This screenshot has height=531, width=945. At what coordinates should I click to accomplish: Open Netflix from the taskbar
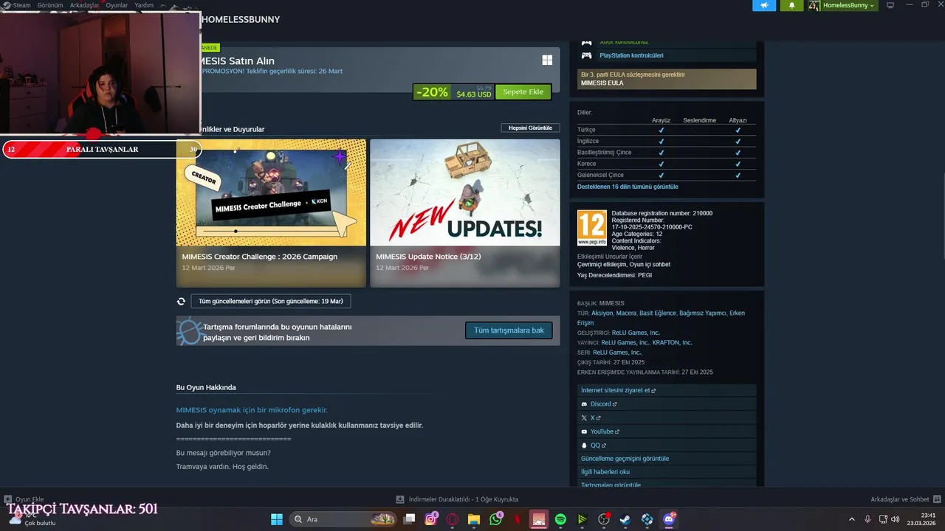pos(518,519)
